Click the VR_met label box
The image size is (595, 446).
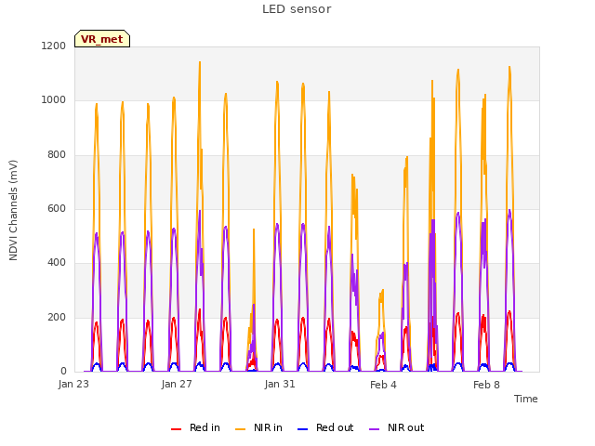tap(102, 39)
